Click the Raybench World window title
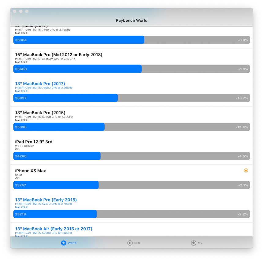 132,20
